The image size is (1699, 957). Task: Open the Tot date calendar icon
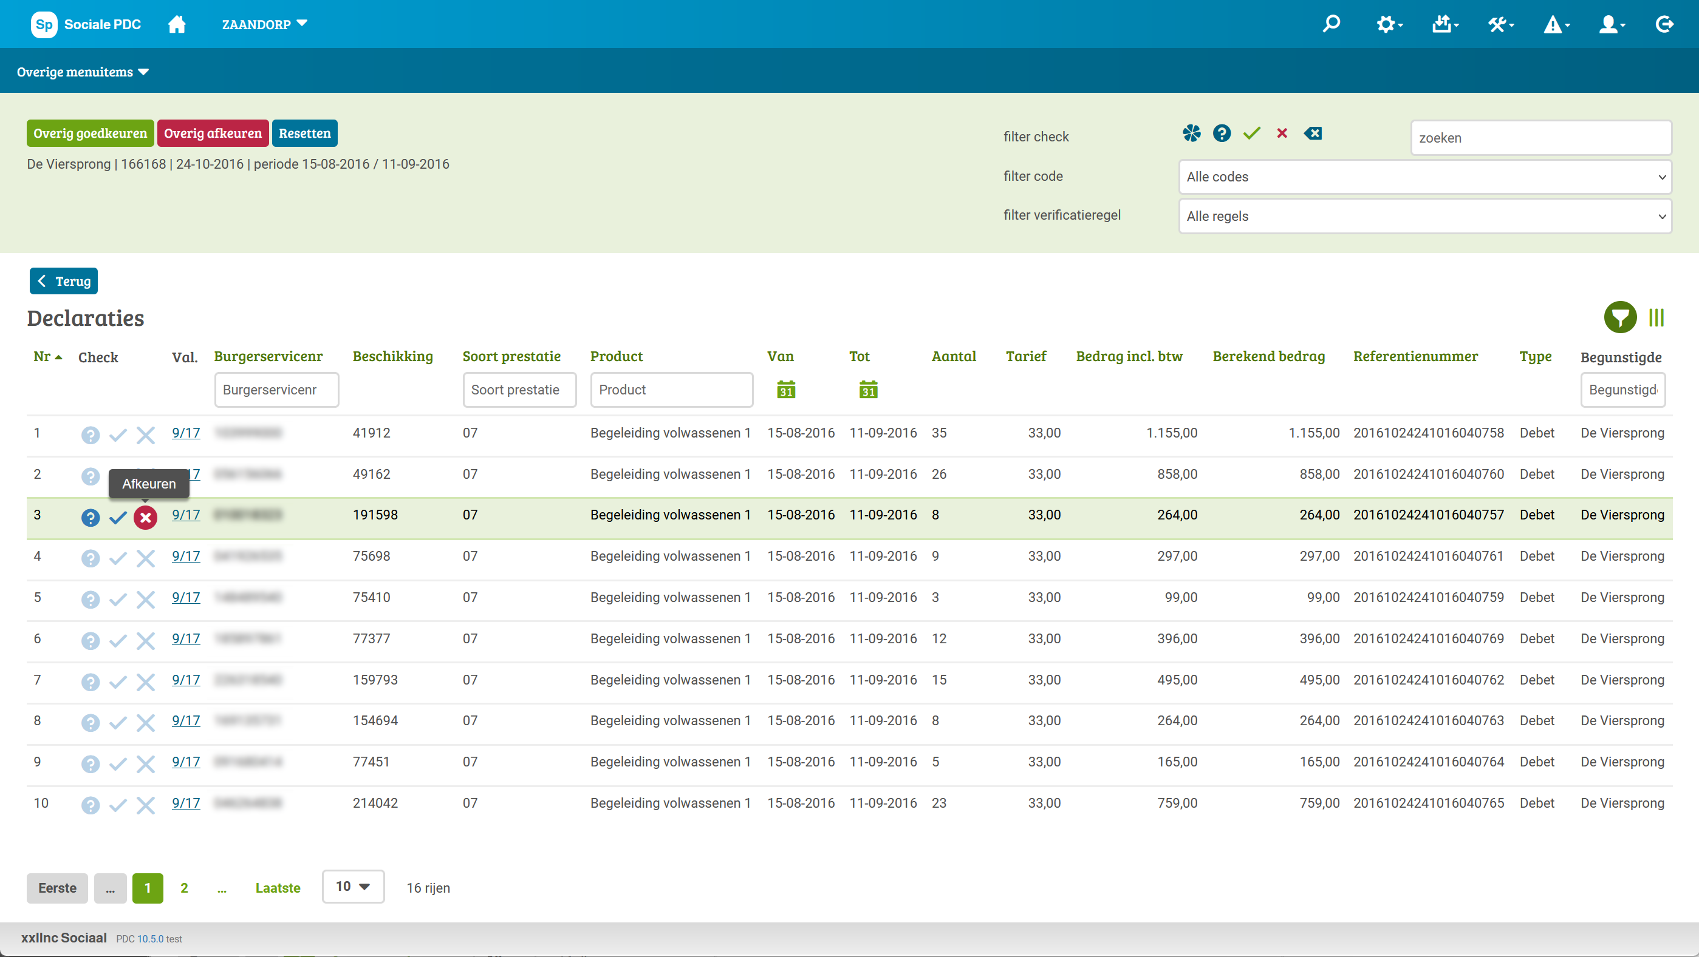pos(868,390)
